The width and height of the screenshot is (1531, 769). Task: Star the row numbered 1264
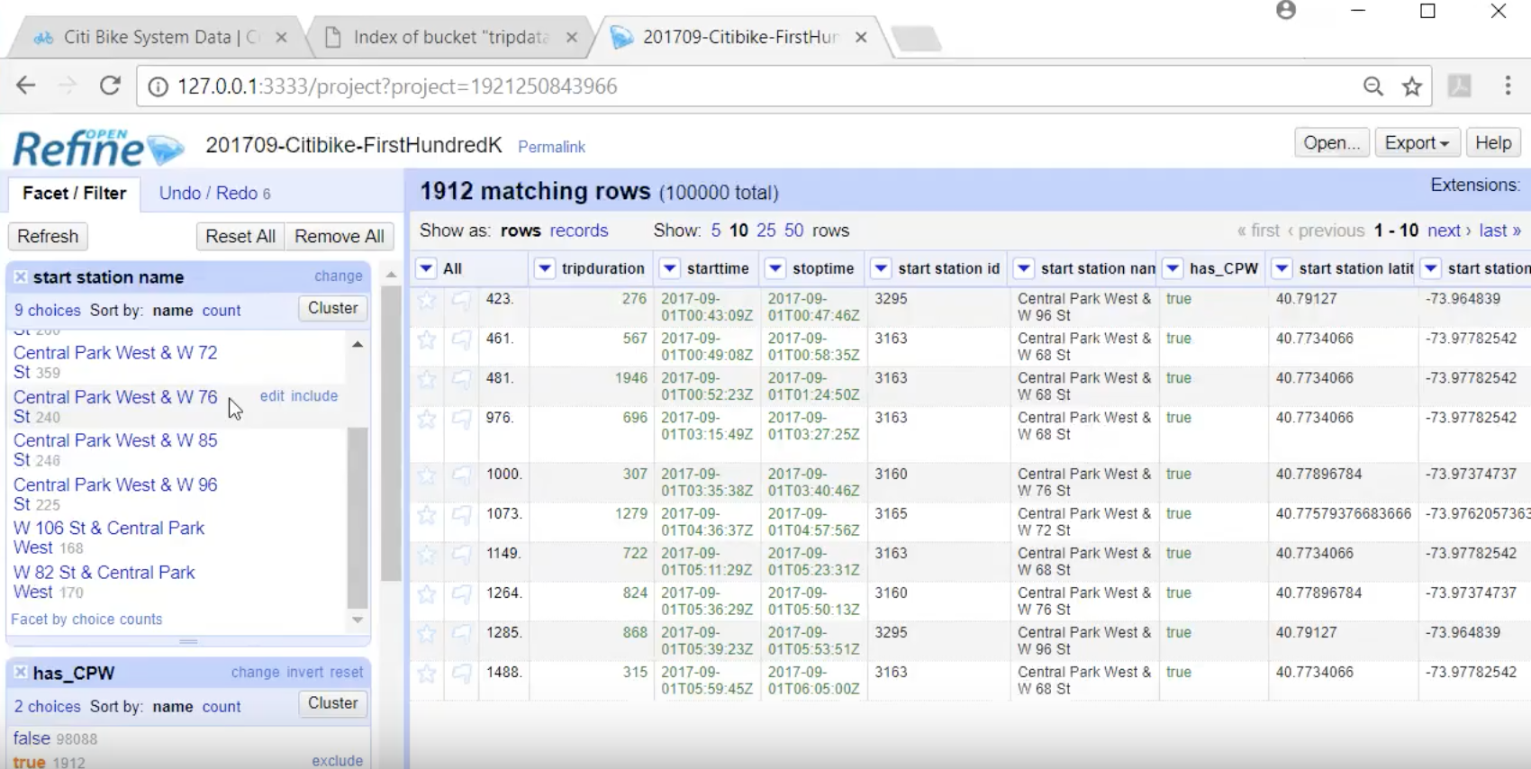tap(427, 594)
